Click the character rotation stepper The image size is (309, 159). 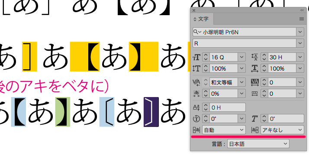[206, 119]
